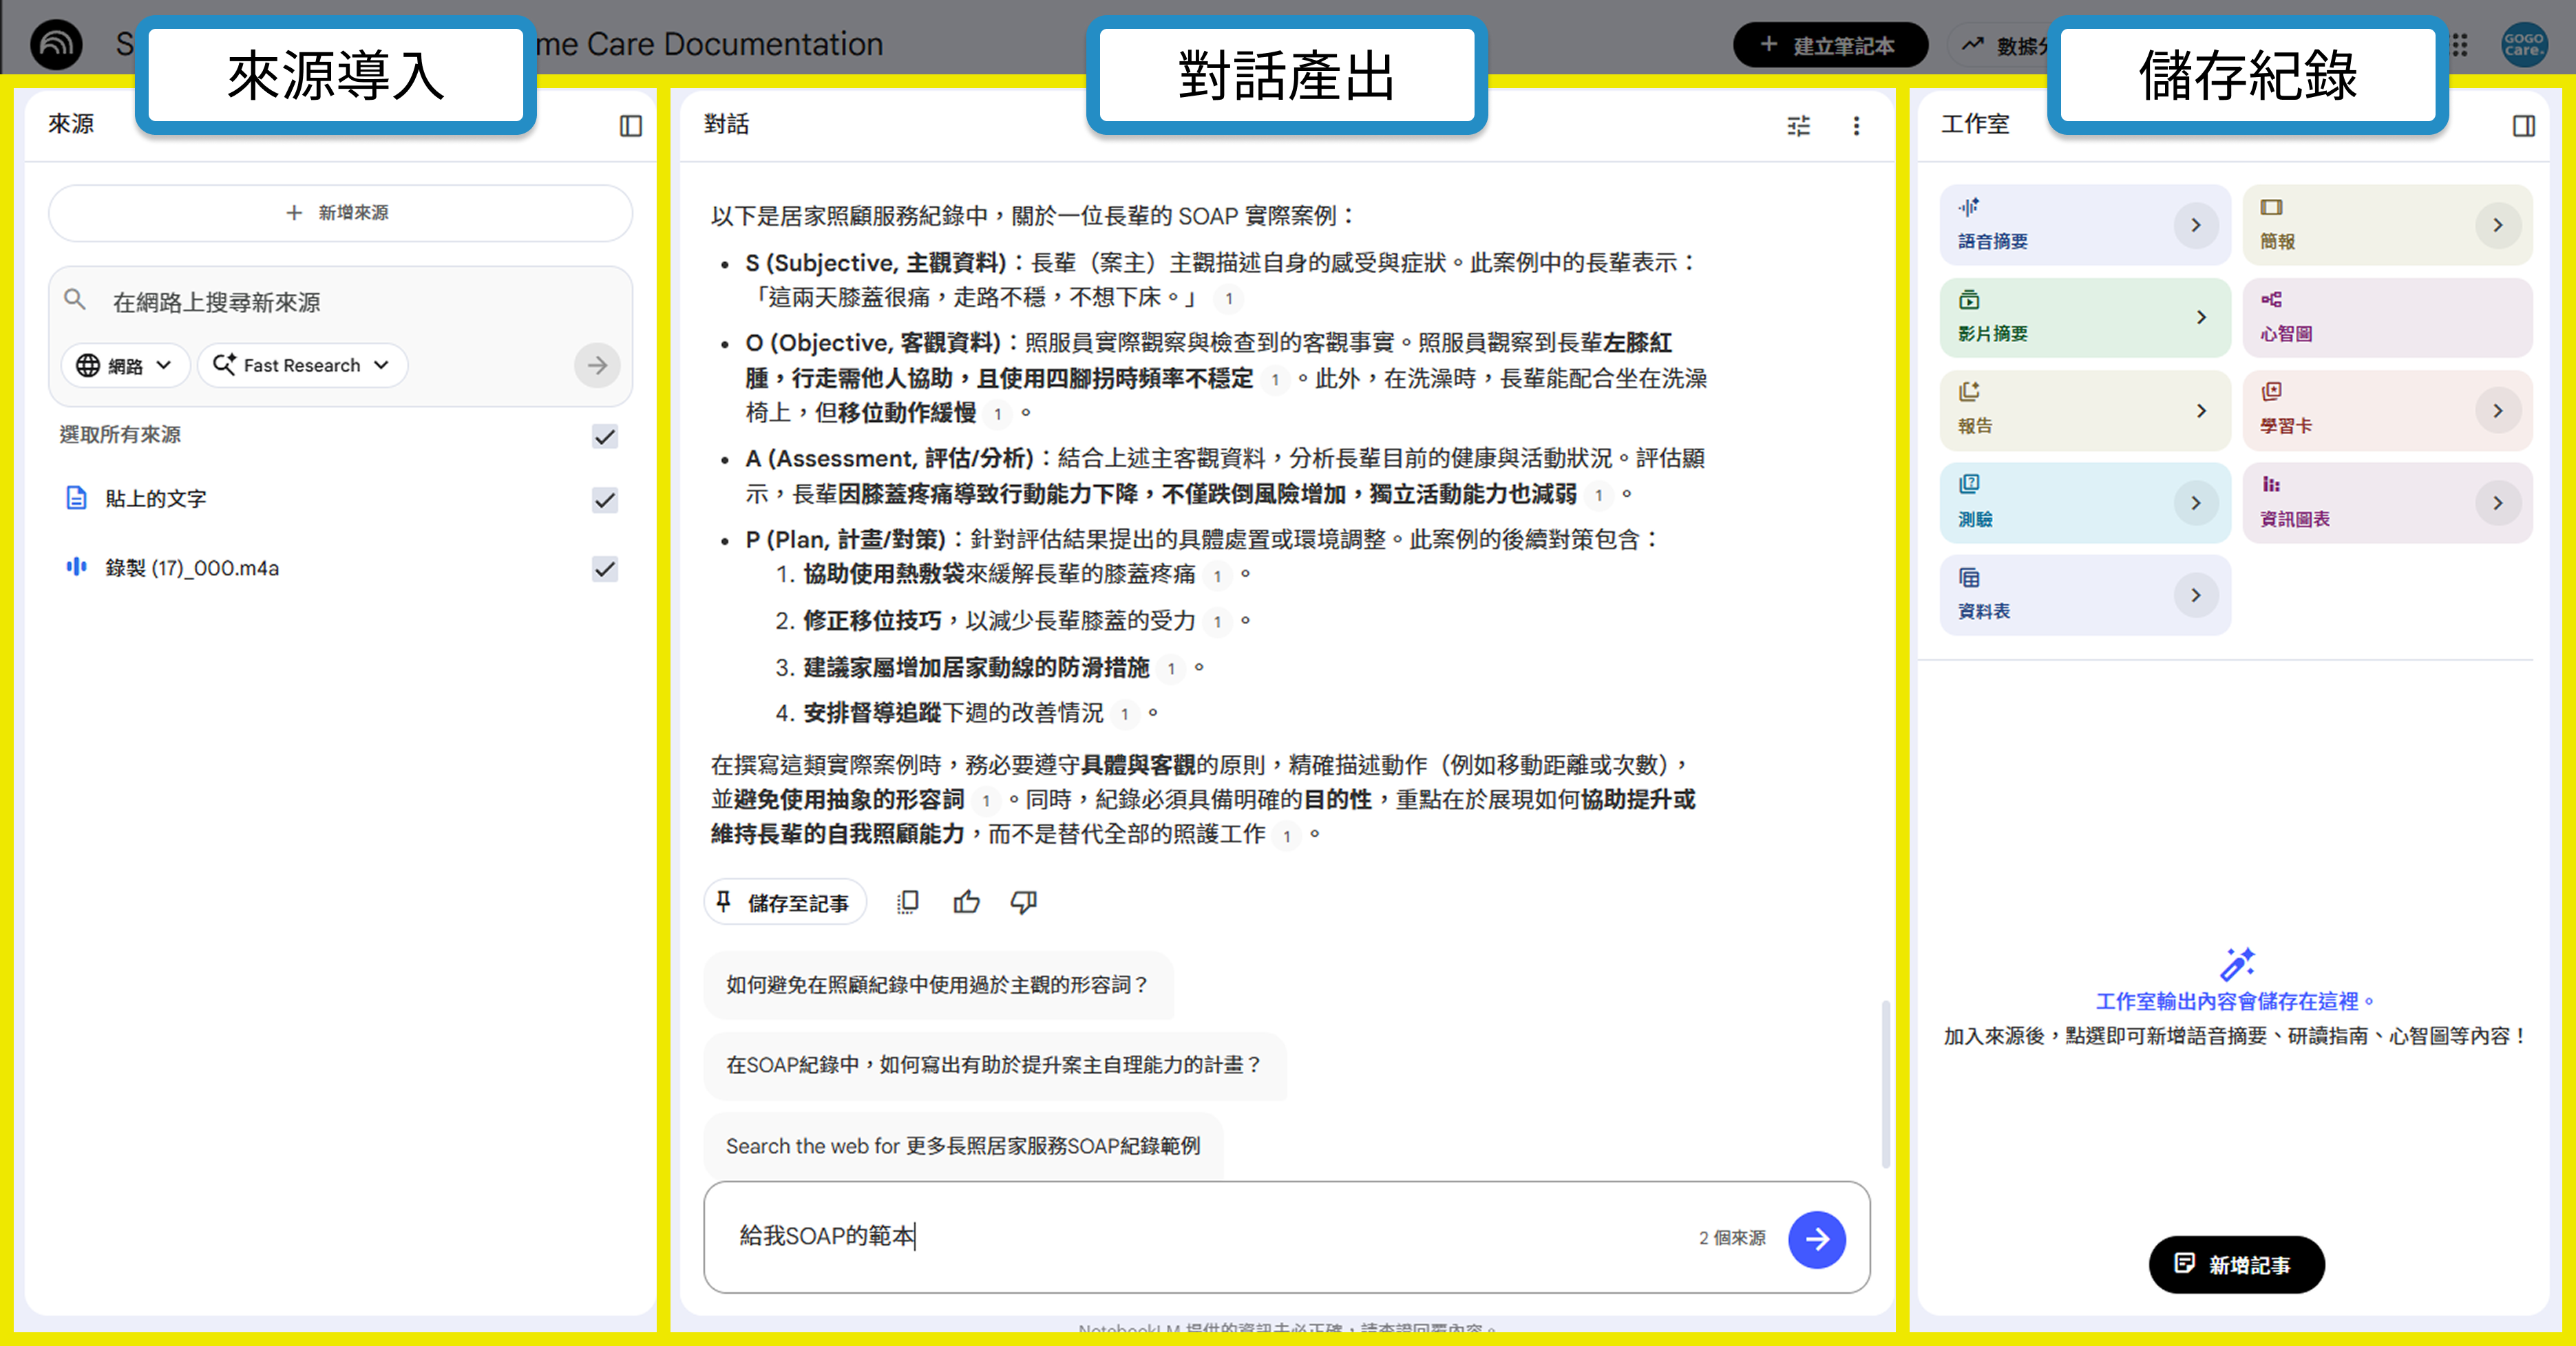Open chat three-dot more options menu

tap(1856, 126)
